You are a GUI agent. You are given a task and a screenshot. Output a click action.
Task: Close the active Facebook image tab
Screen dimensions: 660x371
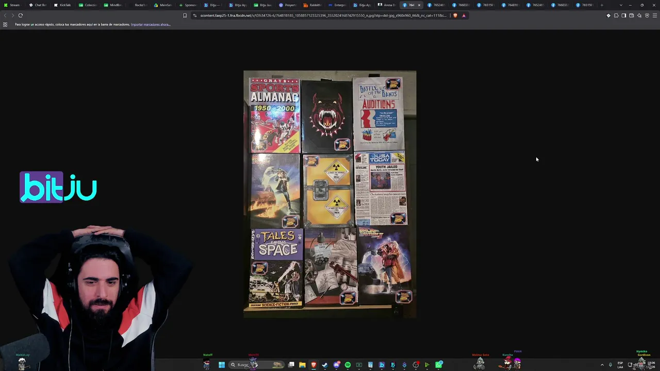pos(419,5)
